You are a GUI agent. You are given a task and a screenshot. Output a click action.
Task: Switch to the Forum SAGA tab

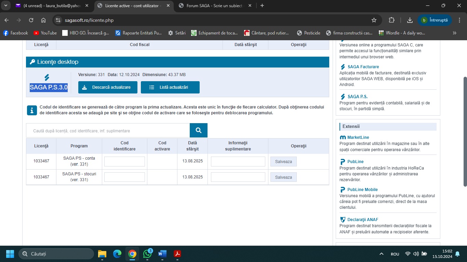point(215,6)
